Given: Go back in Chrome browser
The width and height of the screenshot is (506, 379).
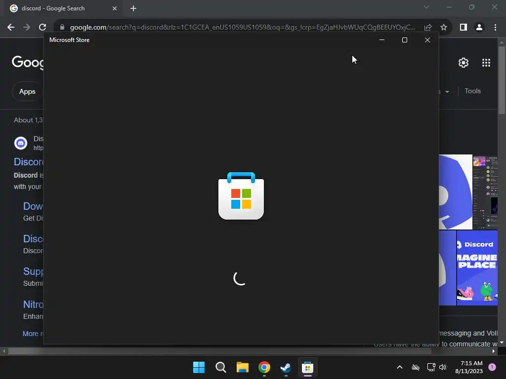Looking at the screenshot, I should [x=11, y=28].
